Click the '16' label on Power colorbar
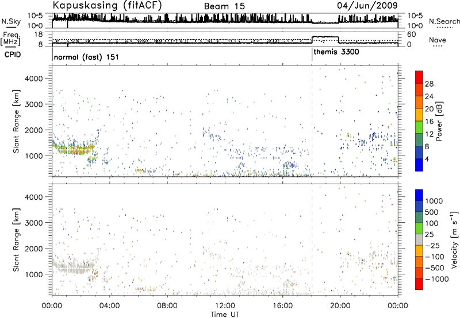 pos(429,122)
